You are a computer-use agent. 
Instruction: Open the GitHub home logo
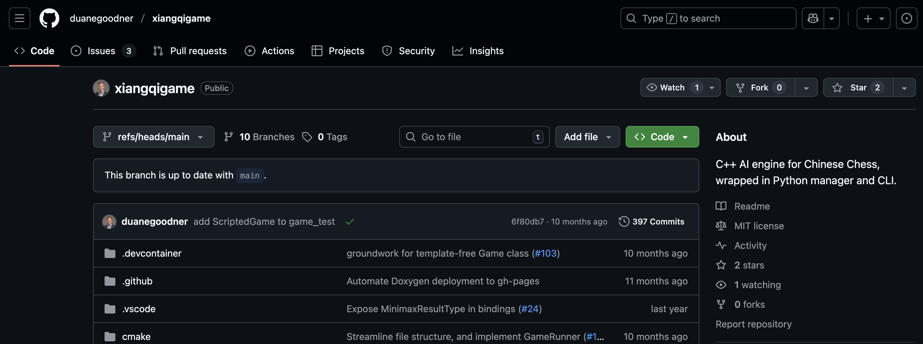49,18
